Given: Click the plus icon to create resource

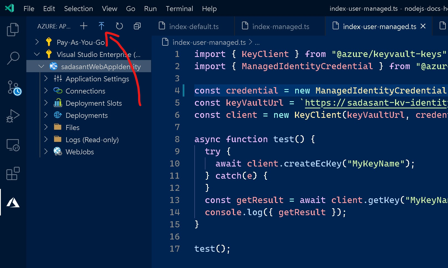Looking at the screenshot, I should coord(83,26).
